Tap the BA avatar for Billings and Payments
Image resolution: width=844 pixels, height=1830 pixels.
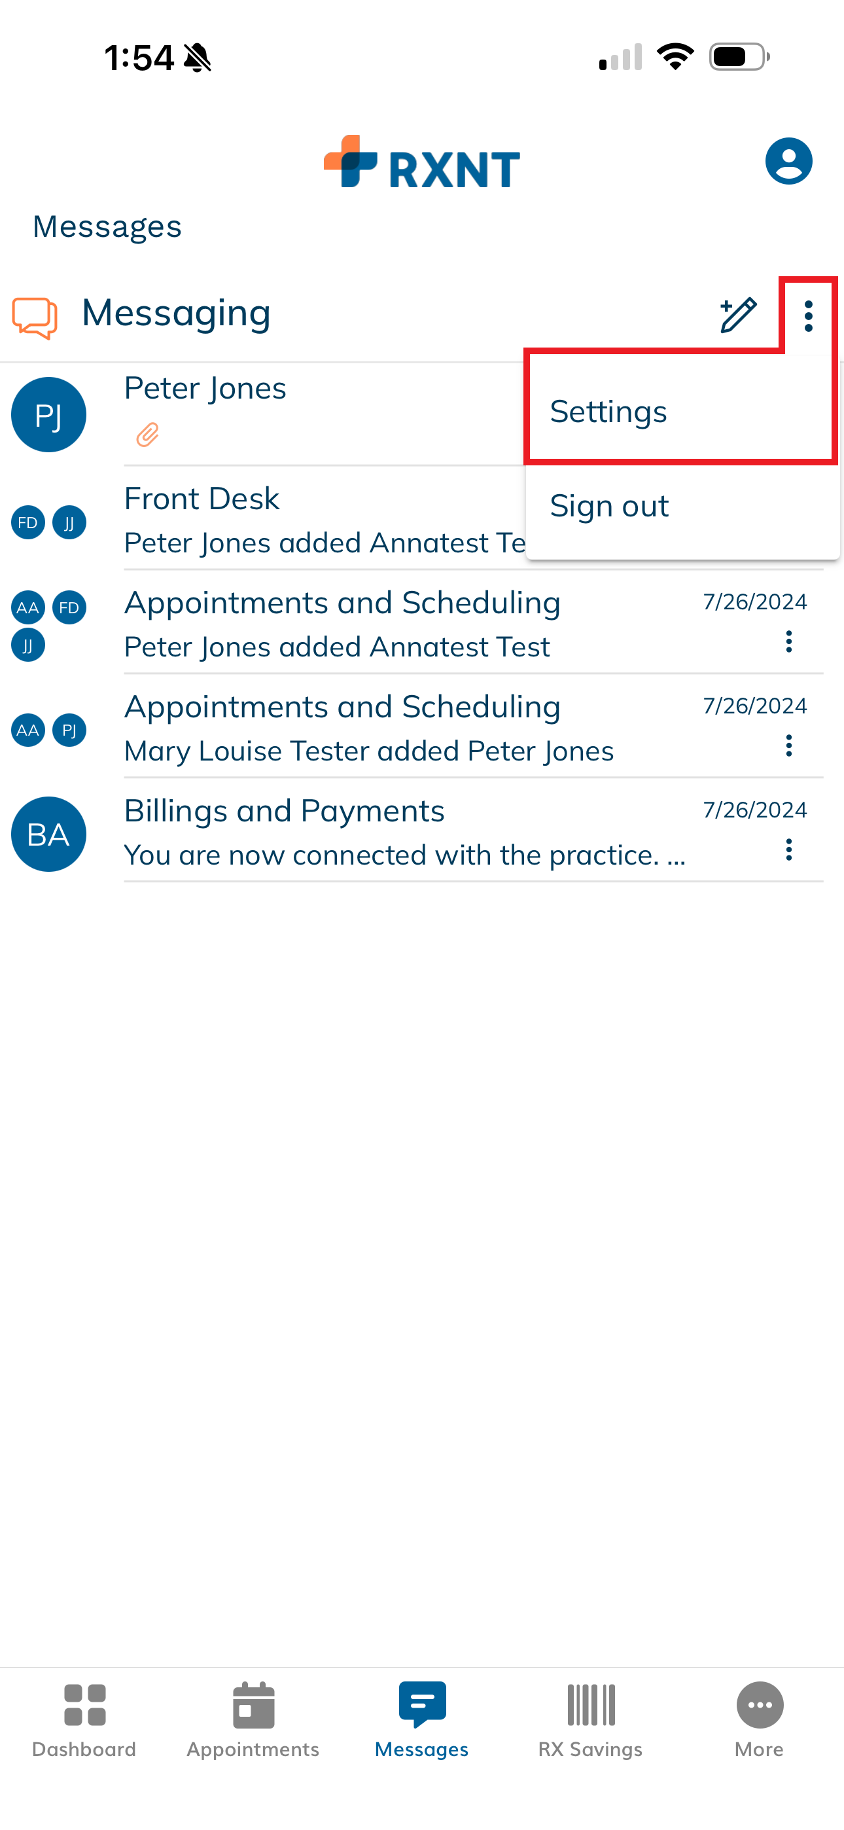48,833
